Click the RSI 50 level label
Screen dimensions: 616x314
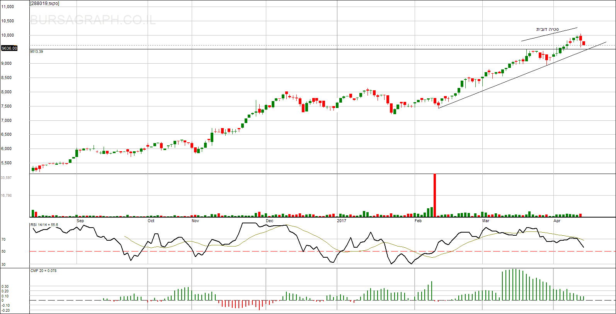pyautogui.click(x=3, y=252)
